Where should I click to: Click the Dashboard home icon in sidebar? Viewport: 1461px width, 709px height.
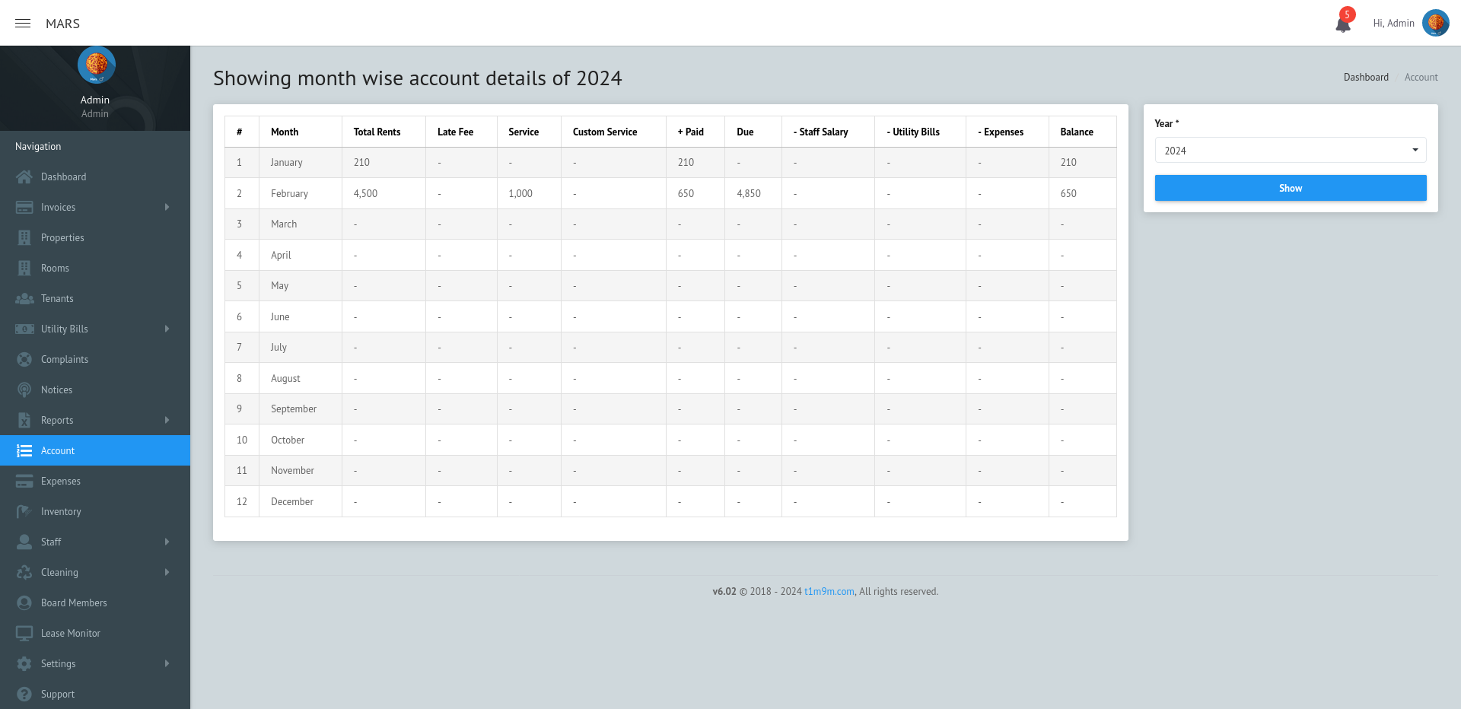[x=24, y=176]
